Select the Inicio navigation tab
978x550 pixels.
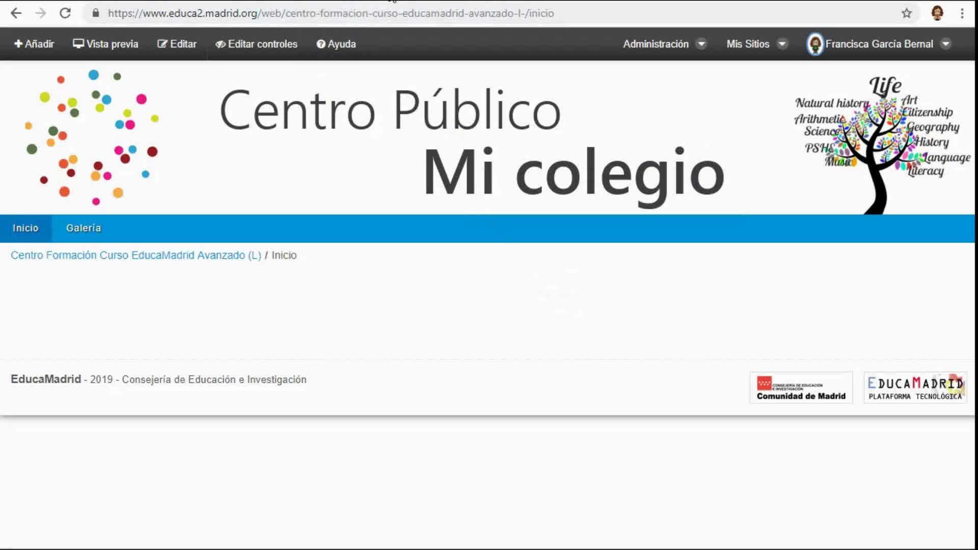click(x=25, y=228)
